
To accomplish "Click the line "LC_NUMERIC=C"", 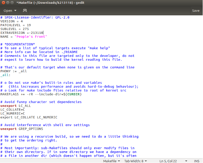I will click(12, 113).
